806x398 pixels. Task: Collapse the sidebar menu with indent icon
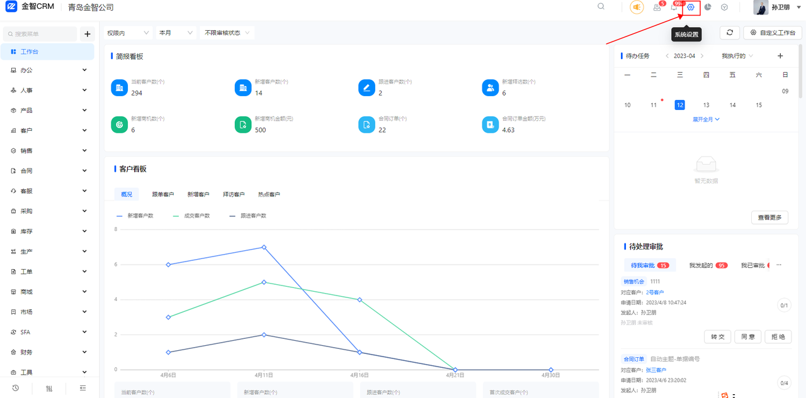83,388
